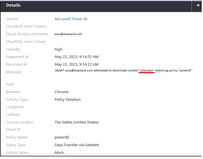Click the Policy Violation activity type value

pyautogui.click(x=67, y=100)
